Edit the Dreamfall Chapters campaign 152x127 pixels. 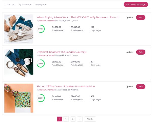141,52
